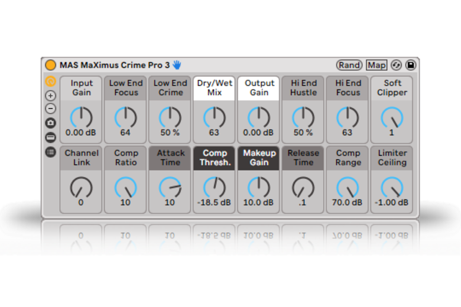Click the Dry/Wet Mix knob
This screenshot has height=307, width=461.
215,117
